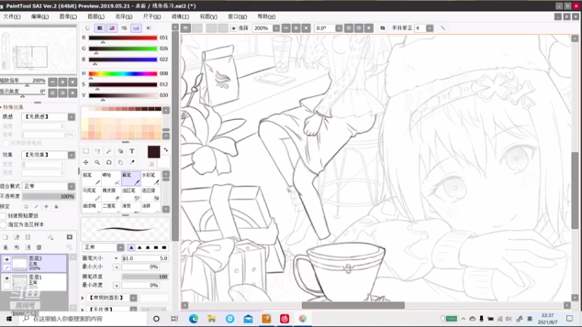The width and height of the screenshot is (582, 327).
Task: Open the brush blend mode 正常 dropdown
Action: 121,247
